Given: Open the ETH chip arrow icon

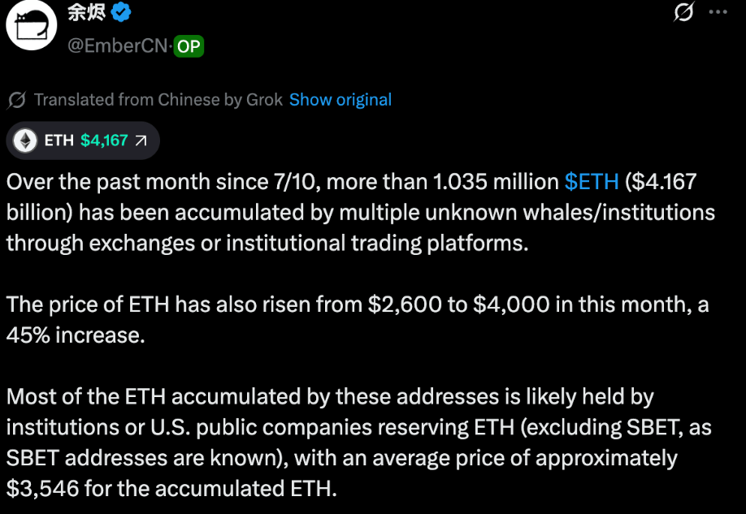Looking at the screenshot, I should [x=141, y=140].
